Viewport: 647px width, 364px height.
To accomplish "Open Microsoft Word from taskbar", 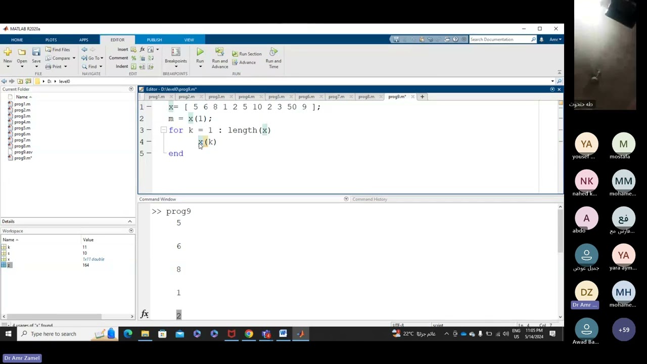I will (x=283, y=334).
